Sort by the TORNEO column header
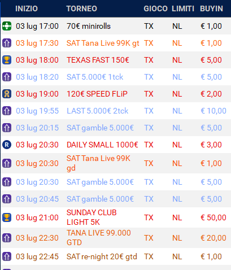Screen dimensions: 231x270 click(x=81, y=8)
